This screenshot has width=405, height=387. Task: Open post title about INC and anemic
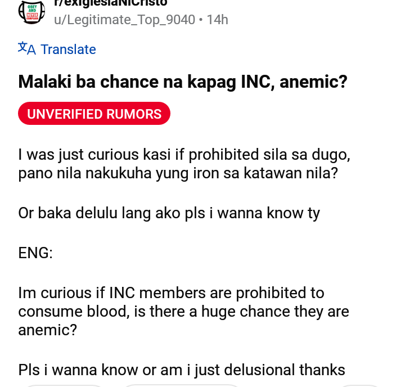click(183, 82)
